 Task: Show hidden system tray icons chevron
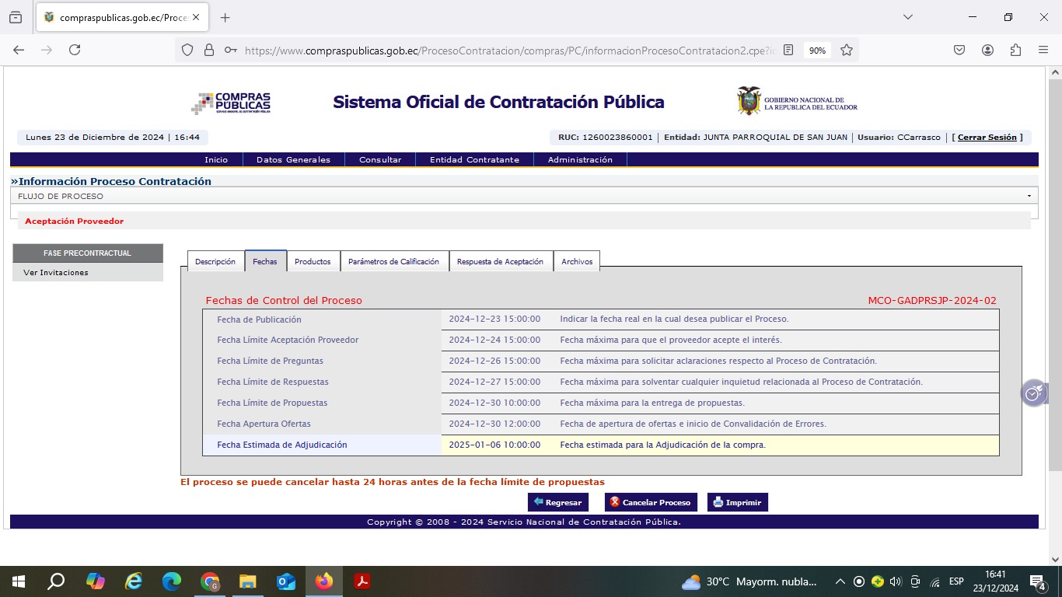click(x=840, y=581)
